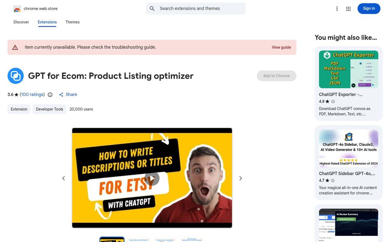This screenshot has width=388, height=242.
Task: Focus the Search extensions and themes field
Action: [196, 9]
